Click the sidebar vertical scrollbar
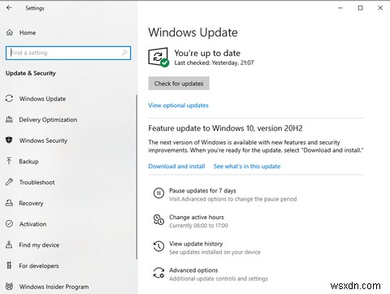The image size is (390, 294). point(136,177)
